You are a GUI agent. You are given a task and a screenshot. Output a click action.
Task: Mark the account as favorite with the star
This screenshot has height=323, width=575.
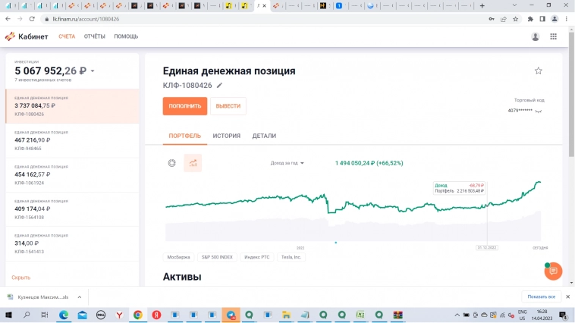click(x=539, y=71)
